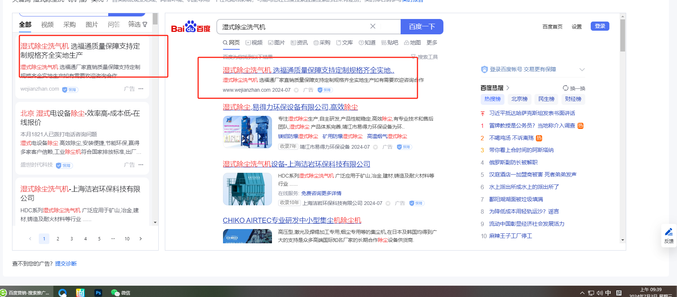Open Photoshop from the taskbar
The image size is (677, 297).
(98, 293)
